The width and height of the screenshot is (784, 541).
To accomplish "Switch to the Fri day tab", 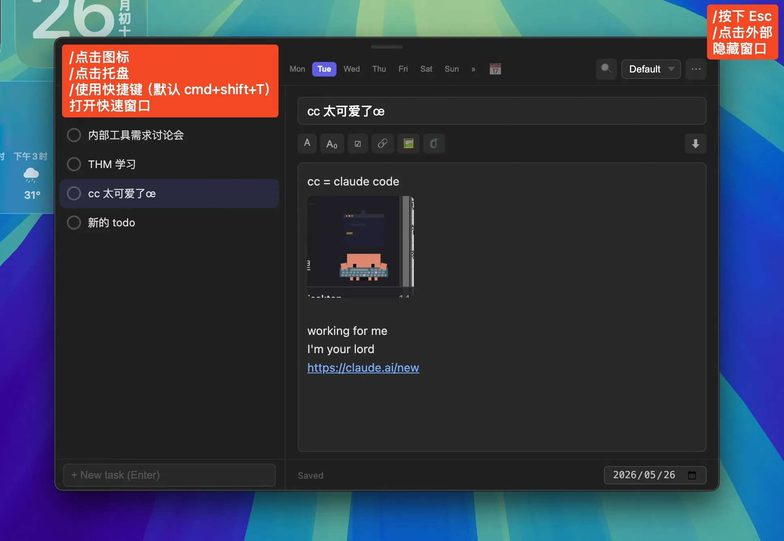I will pos(403,69).
